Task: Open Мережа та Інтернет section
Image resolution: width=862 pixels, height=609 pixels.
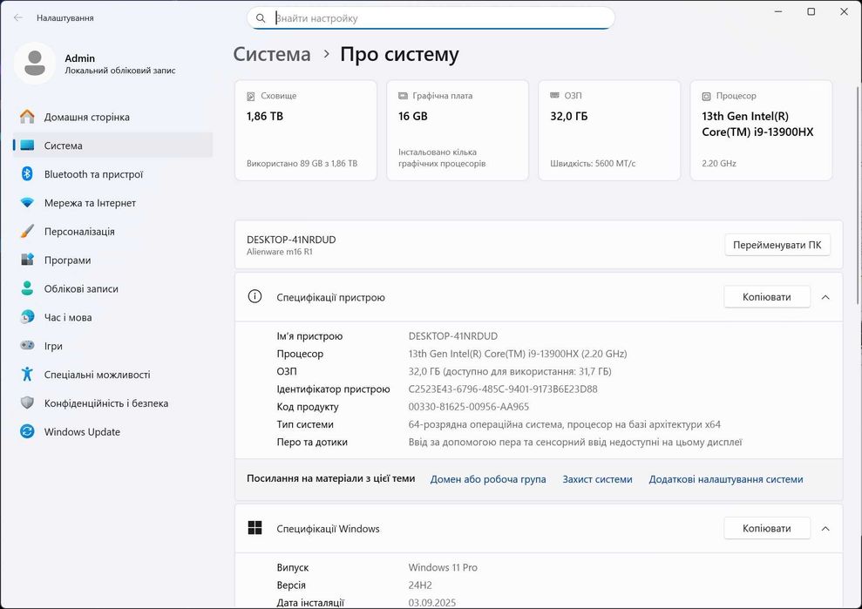Action: click(x=90, y=203)
